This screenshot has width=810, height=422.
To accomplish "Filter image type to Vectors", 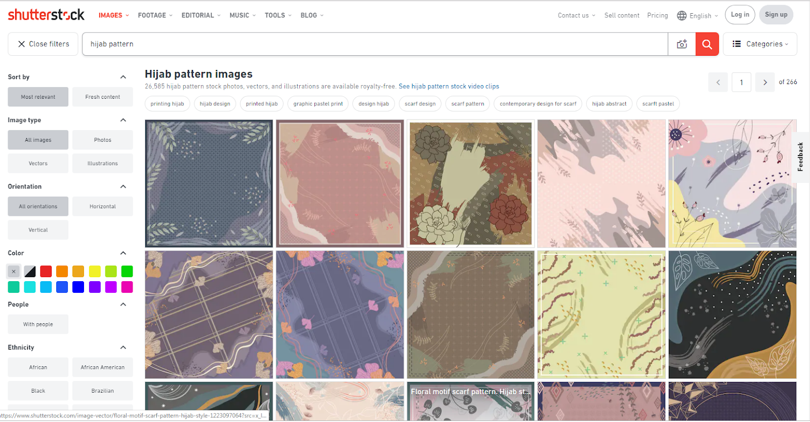I will [x=38, y=163].
